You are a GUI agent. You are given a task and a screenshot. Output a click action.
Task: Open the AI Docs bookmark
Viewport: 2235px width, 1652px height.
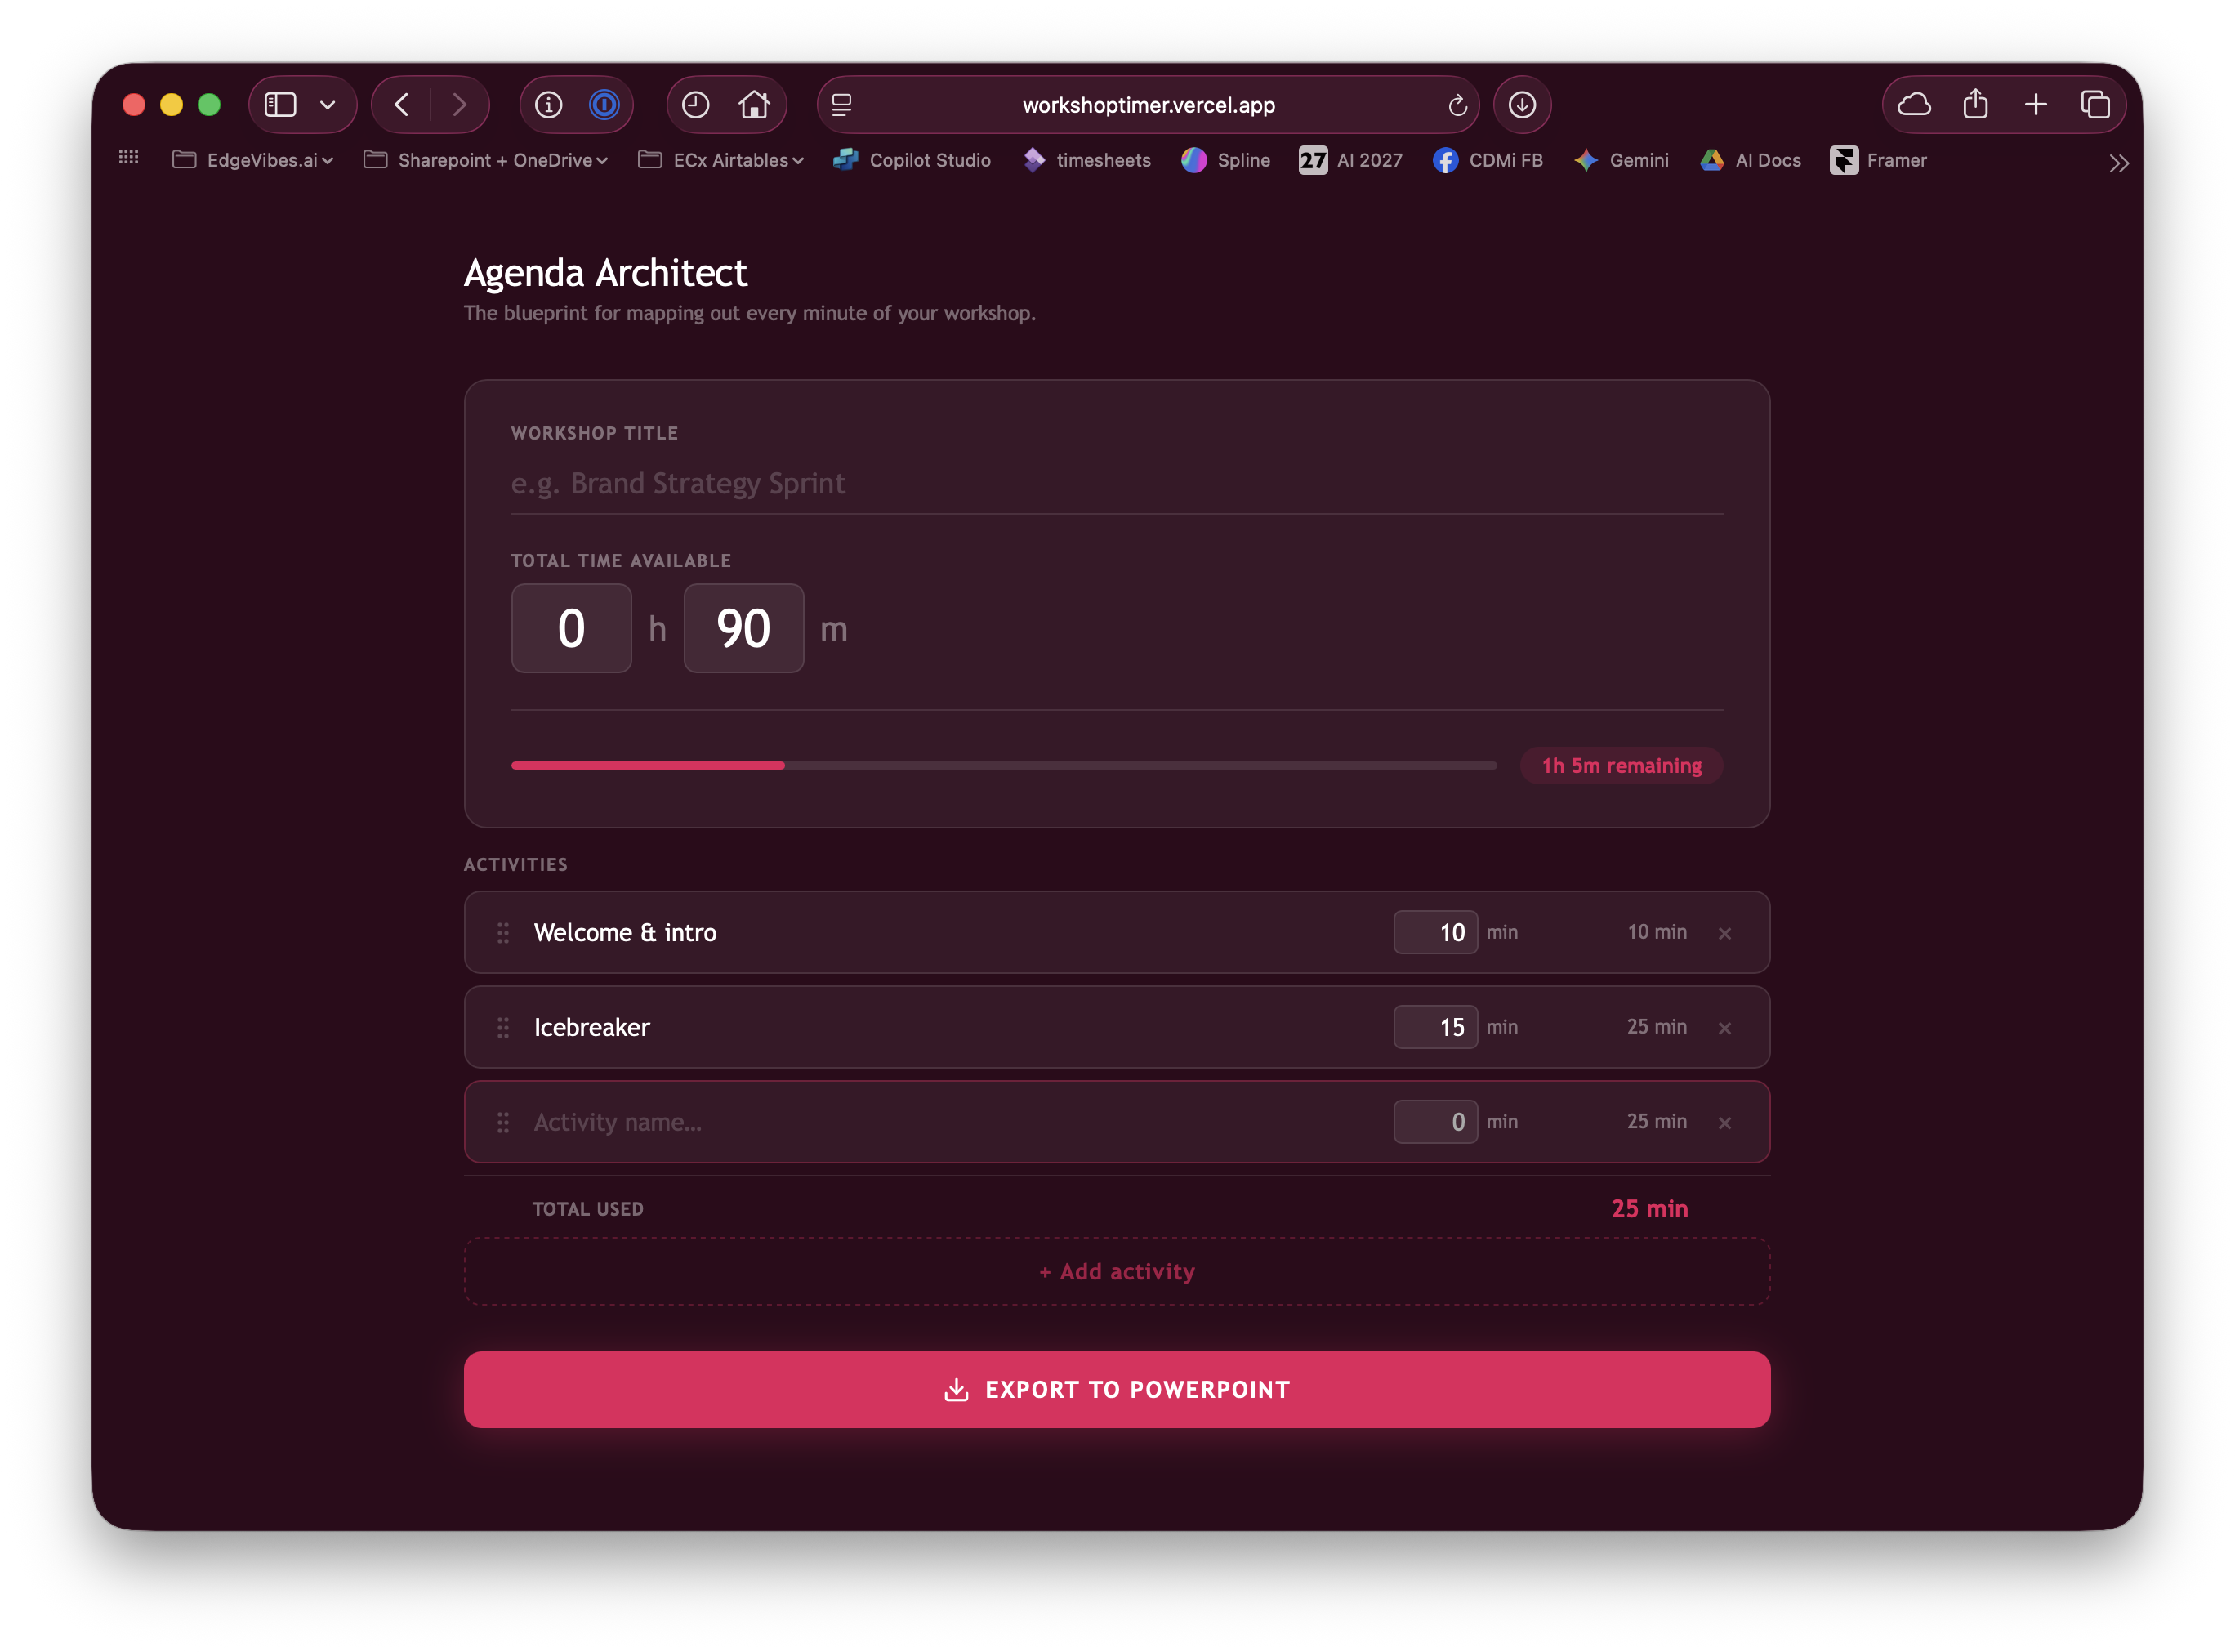[1751, 160]
